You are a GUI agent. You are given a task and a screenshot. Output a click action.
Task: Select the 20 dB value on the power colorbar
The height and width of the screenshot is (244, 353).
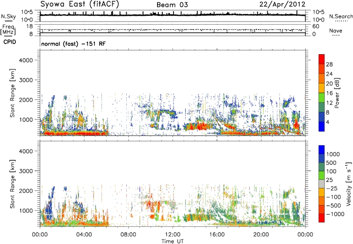click(x=329, y=84)
